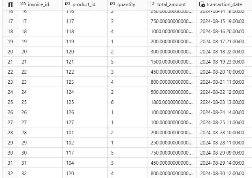Click date cell 2024-08-20 10:00:00
Image resolution: width=252 pixels, height=178 pixels.
coord(224,72)
